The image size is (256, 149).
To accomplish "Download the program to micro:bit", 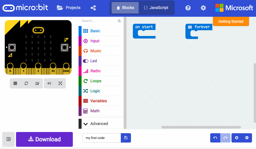I will pos(44,139).
